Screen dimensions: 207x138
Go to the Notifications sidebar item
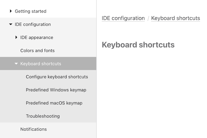(x=33, y=129)
